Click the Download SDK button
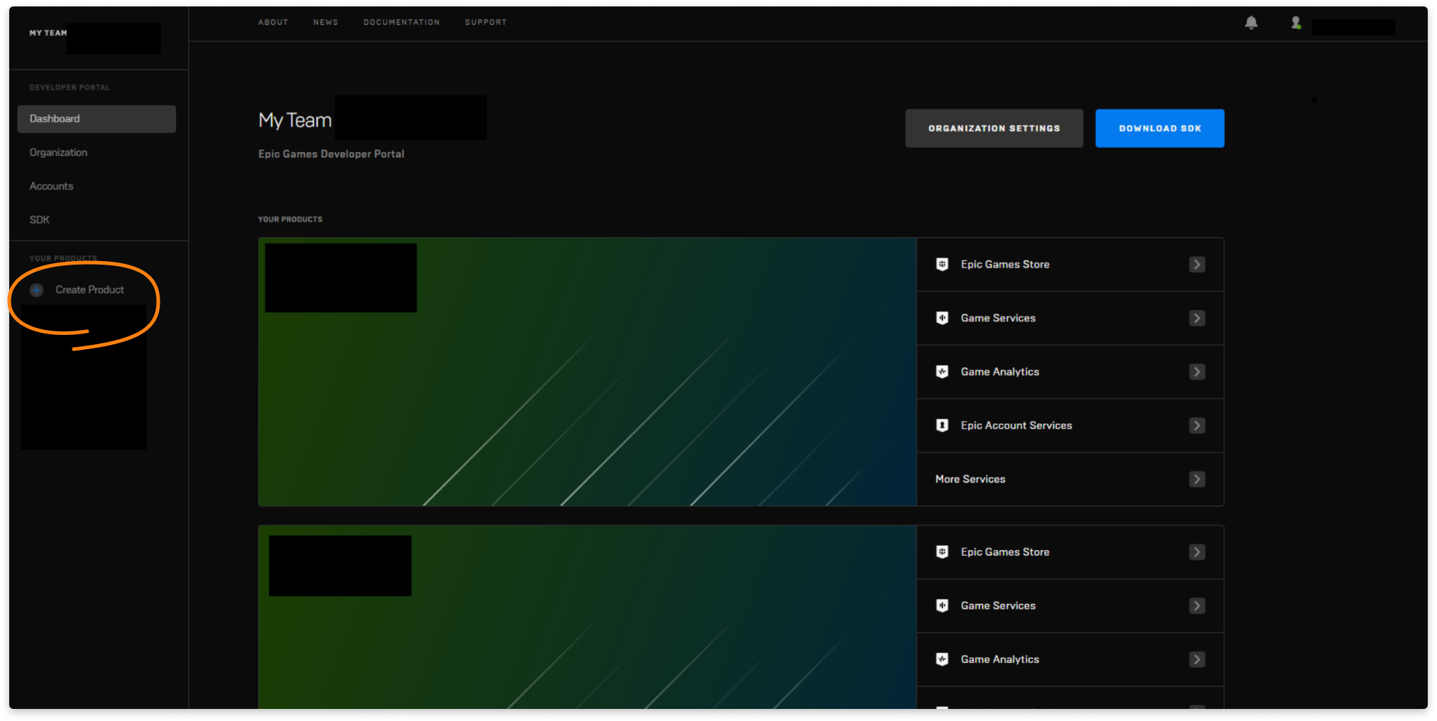The width and height of the screenshot is (1437, 721). 1160,128
